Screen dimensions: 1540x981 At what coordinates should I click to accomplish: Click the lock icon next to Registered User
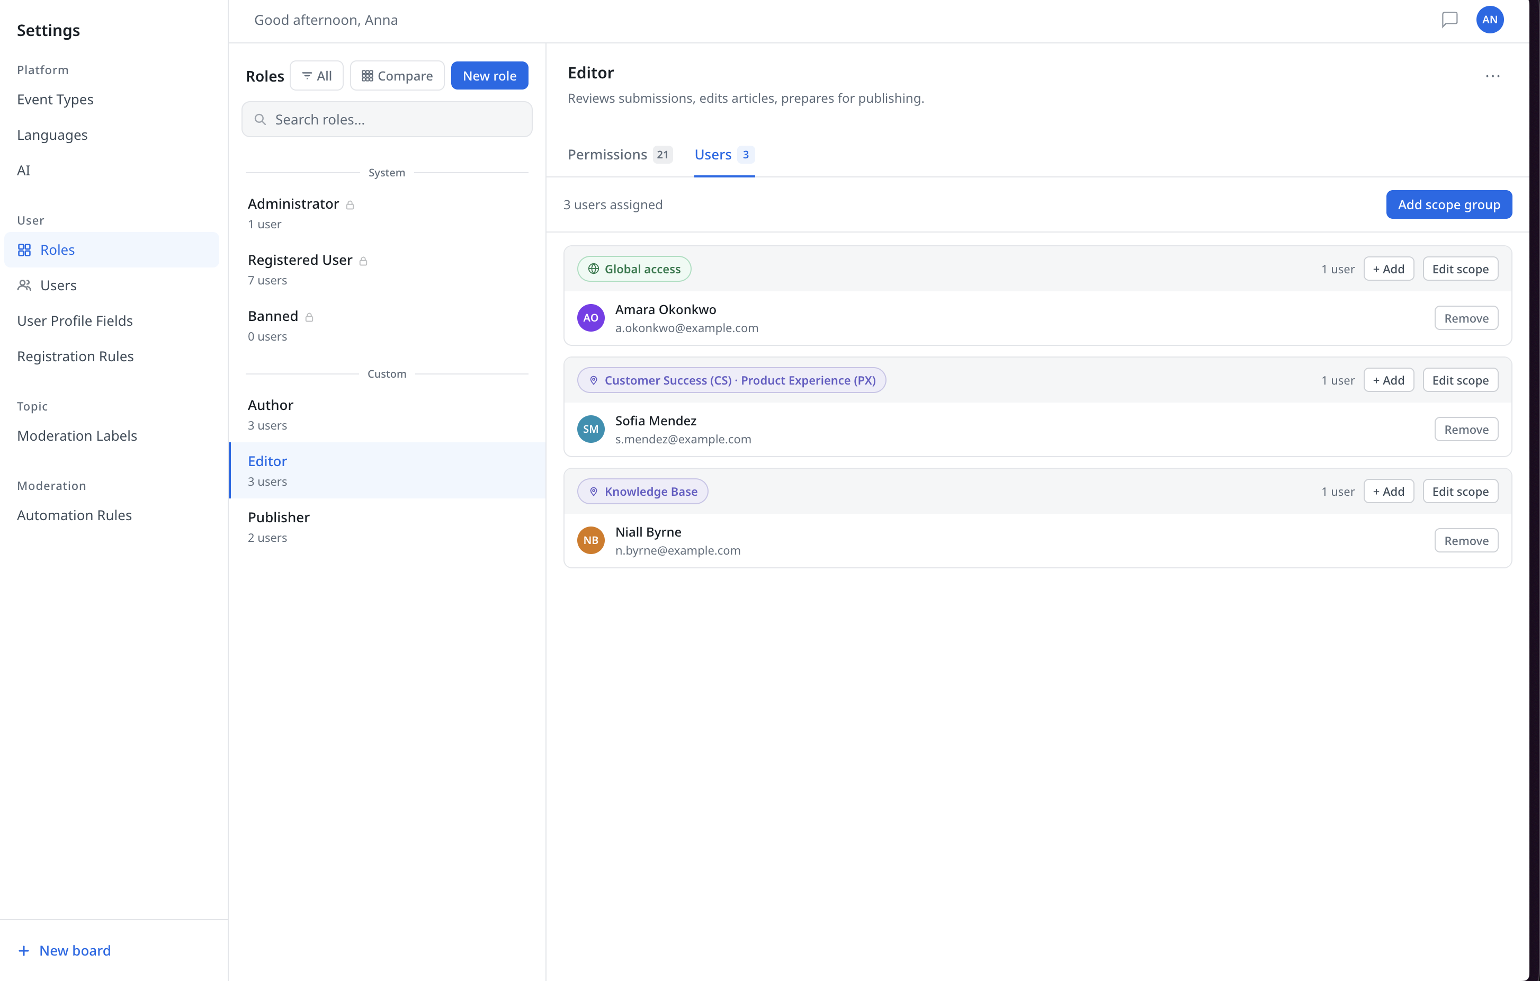click(x=363, y=261)
